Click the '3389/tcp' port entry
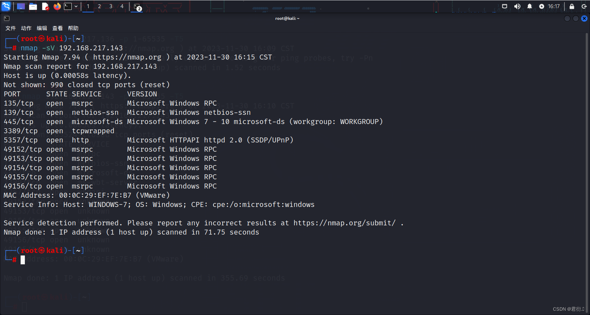Screen dimensions: 590x315 pyautogui.click(x=21, y=131)
